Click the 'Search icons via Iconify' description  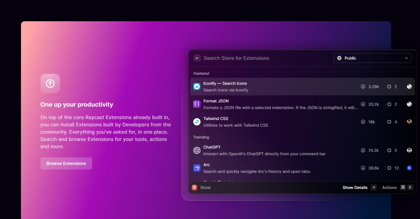[226, 90]
